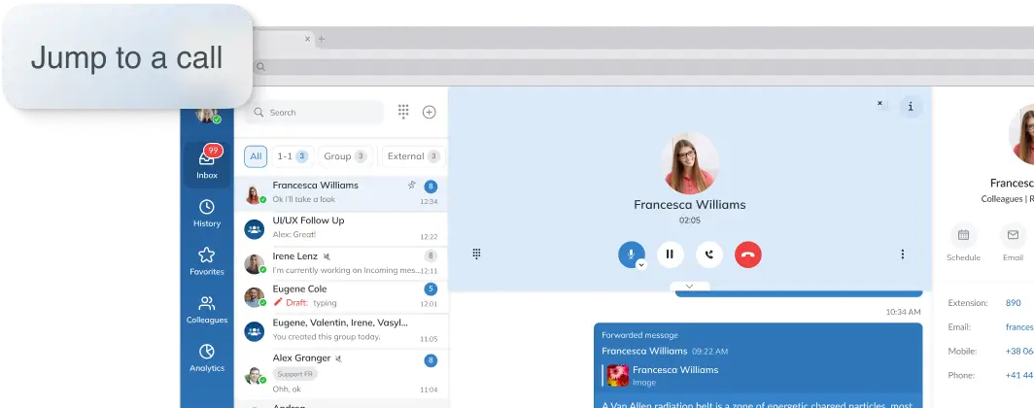
Task: Open the in-call keypad icon
Action: 476,255
